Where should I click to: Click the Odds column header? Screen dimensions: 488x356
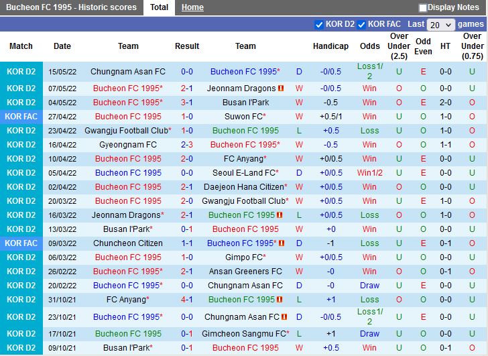[x=370, y=46]
